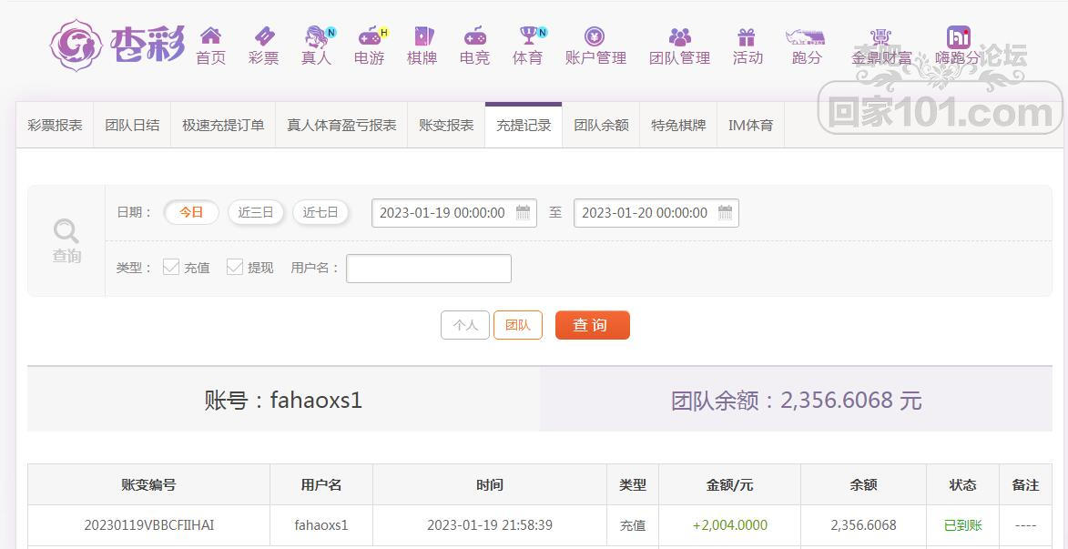The height and width of the screenshot is (549, 1068).
Task: Open the start date calendar picker
Action: tap(524, 213)
